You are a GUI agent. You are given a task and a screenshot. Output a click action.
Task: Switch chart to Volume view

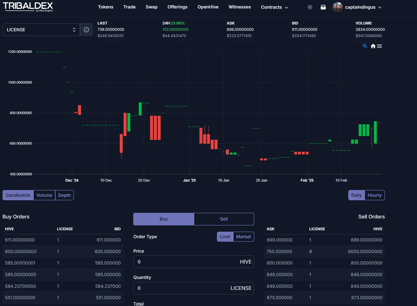point(44,195)
